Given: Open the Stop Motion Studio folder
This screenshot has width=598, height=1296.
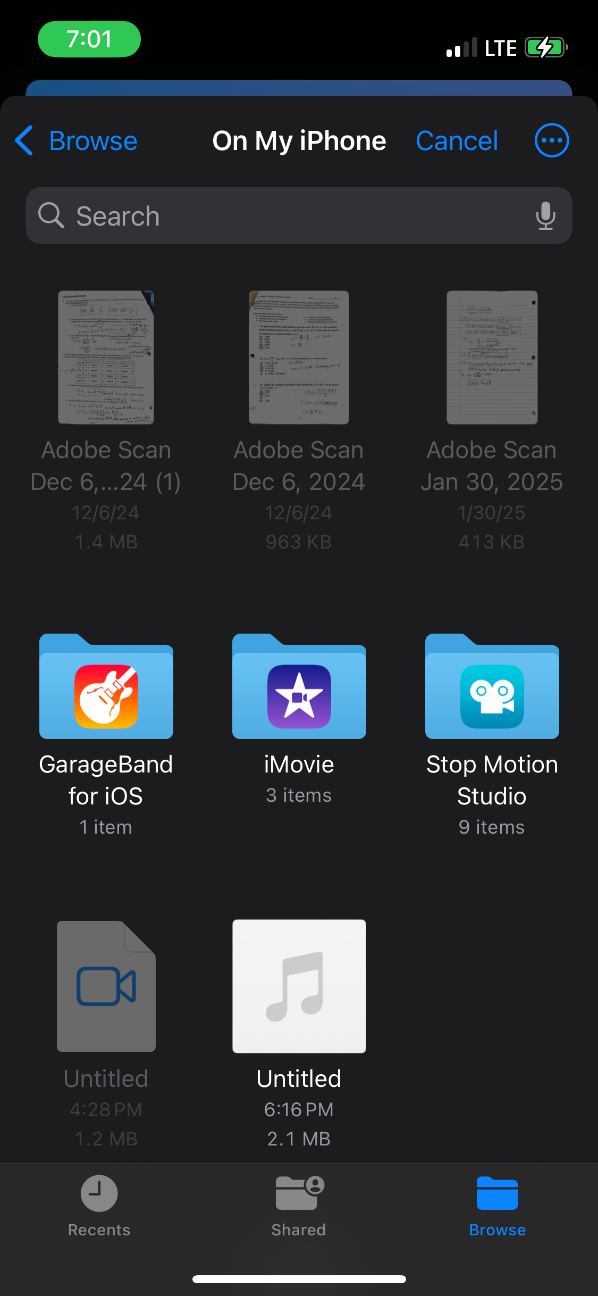Looking at the screenshot, I should (x=492, y=686).
